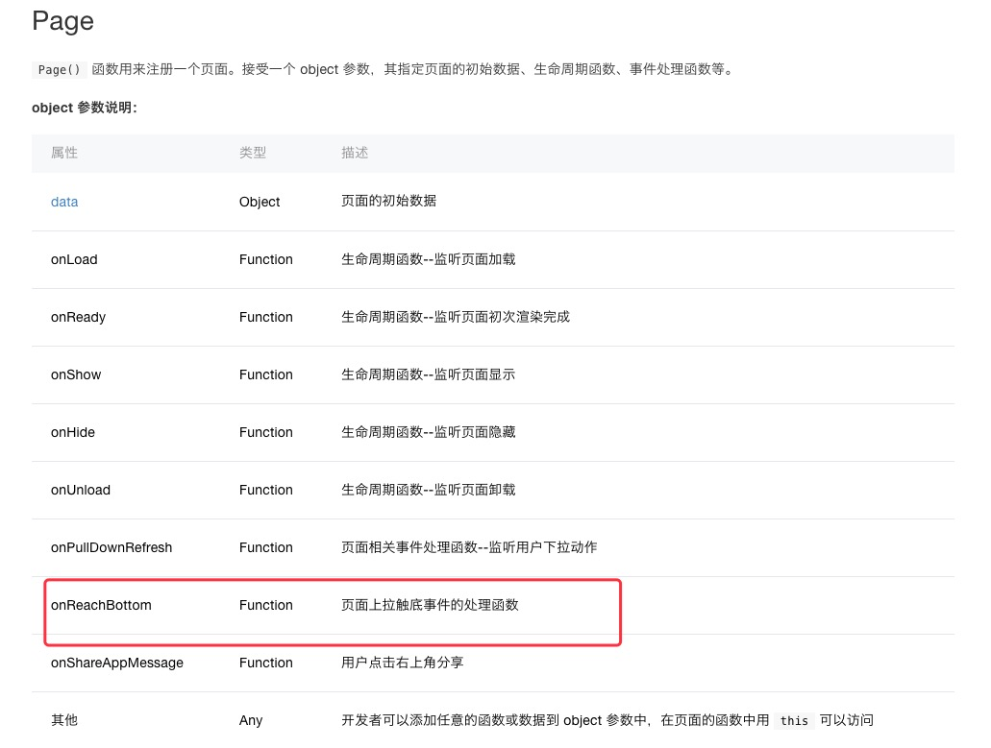The width and height of the screenshot is (991, 748).
Task: Click the onPullDownRefresh property name
Action: (x=111, y=548)
